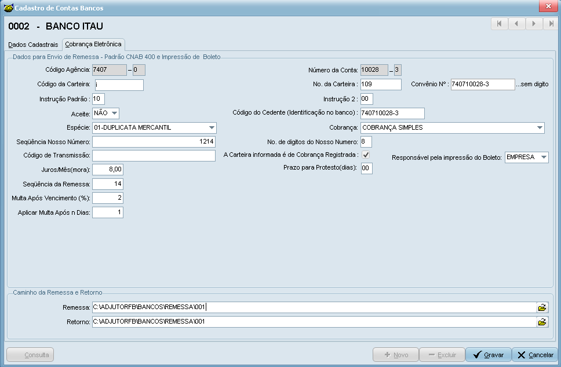This screenshot has width=561, height=367.
Task: Select Cobrança Eletrônica tab
Action: (x=93, y=45)
